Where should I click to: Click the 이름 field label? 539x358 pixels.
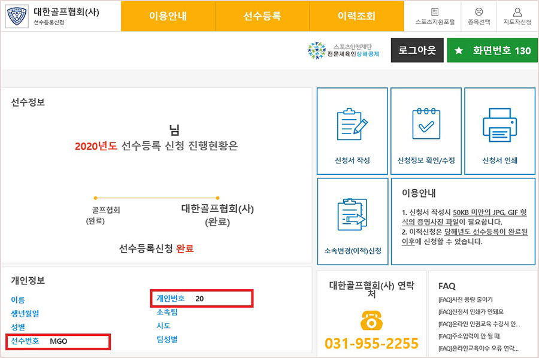(x=18, y=300)
